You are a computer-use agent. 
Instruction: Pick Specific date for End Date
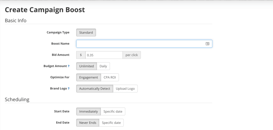tap(111, 123)
